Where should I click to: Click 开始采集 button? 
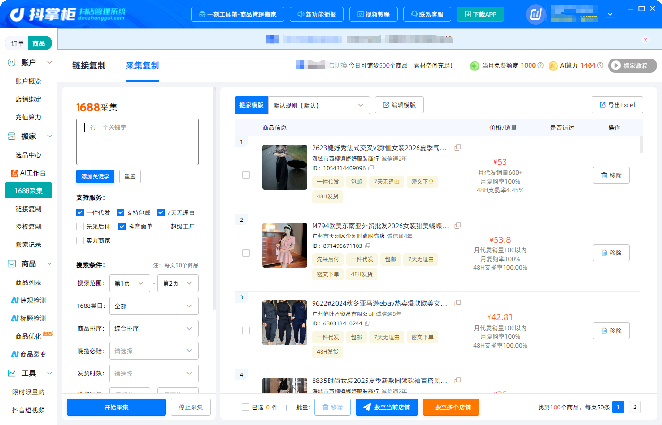pos(116,407)
